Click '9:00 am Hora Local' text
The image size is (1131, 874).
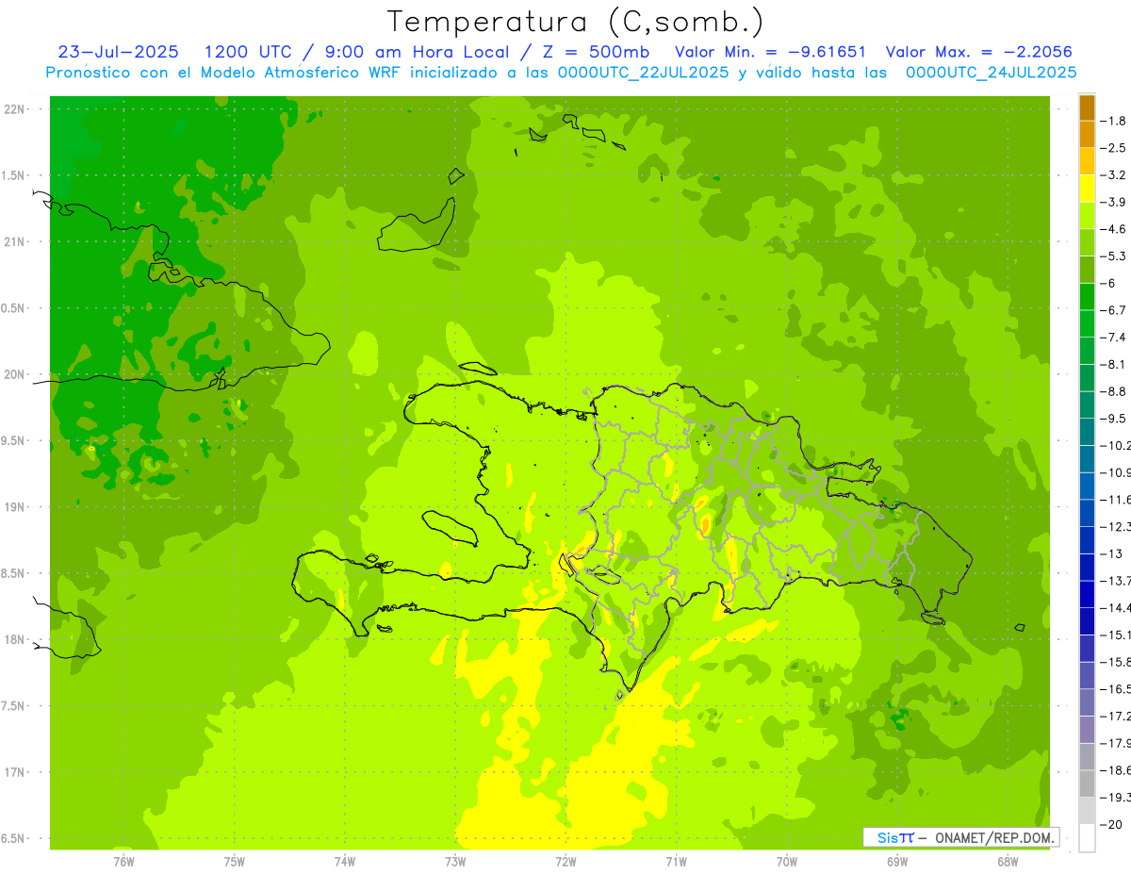[418, 52]
